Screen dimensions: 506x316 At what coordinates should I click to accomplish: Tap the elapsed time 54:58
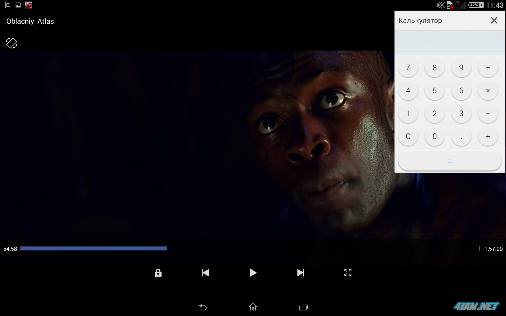point(10,249)
